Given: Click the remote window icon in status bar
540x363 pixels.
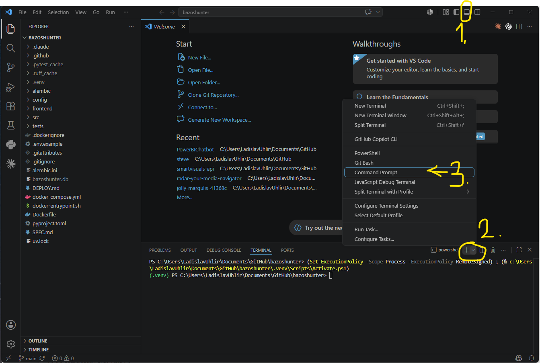Looking at the screenshot, I should coord(9,358).
